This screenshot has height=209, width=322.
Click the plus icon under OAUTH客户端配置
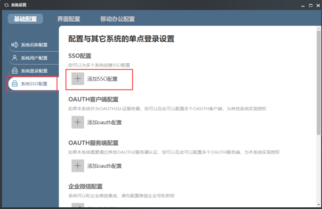[78, 122]
